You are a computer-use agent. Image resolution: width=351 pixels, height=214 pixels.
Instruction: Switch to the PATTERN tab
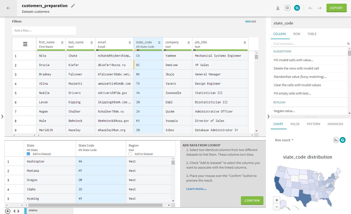tap(313, 124)
